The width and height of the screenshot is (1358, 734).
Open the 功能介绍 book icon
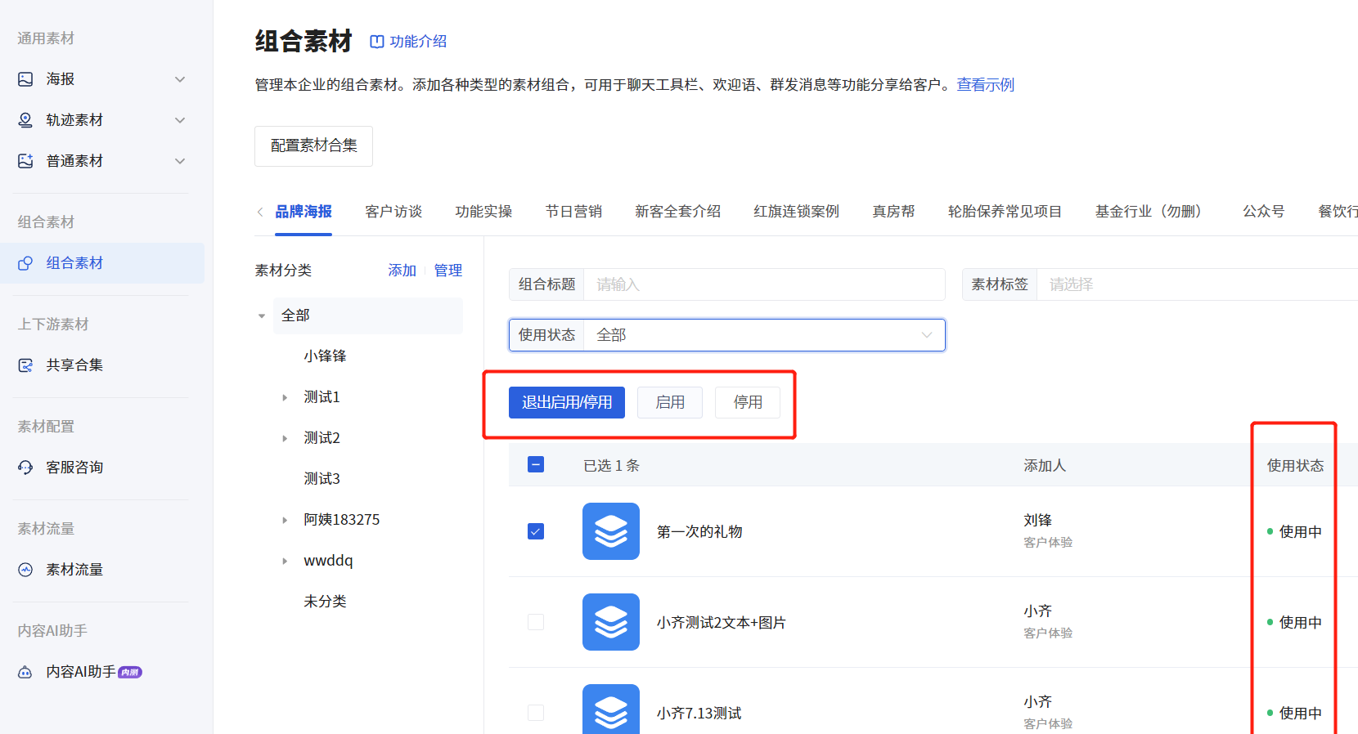point(377,42)
